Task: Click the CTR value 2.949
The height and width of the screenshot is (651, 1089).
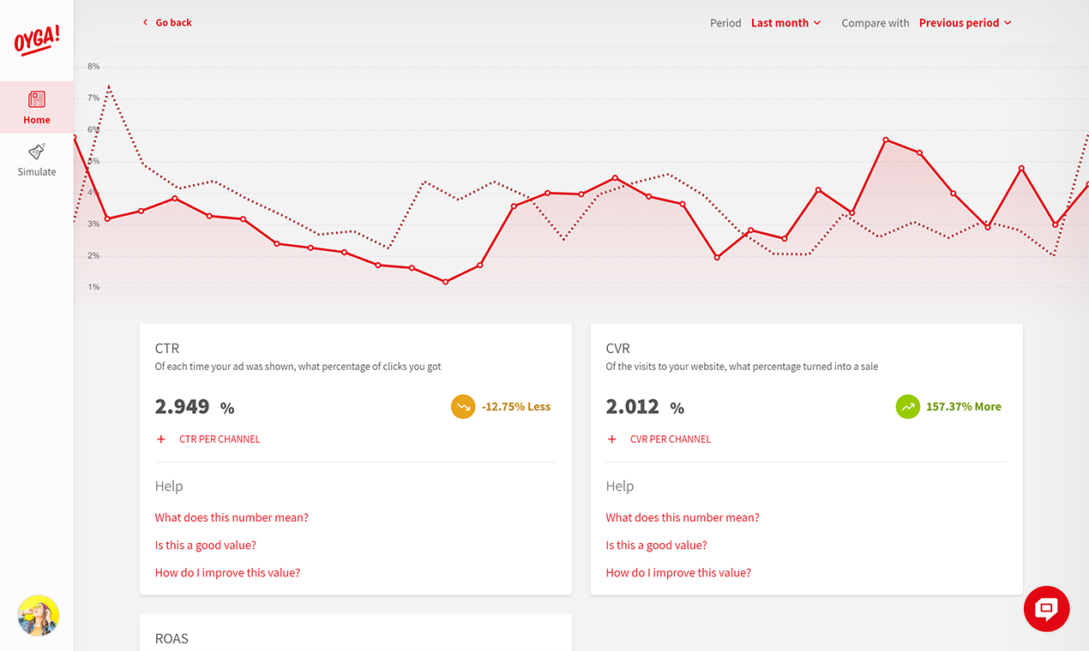Action: coord(183,407)
